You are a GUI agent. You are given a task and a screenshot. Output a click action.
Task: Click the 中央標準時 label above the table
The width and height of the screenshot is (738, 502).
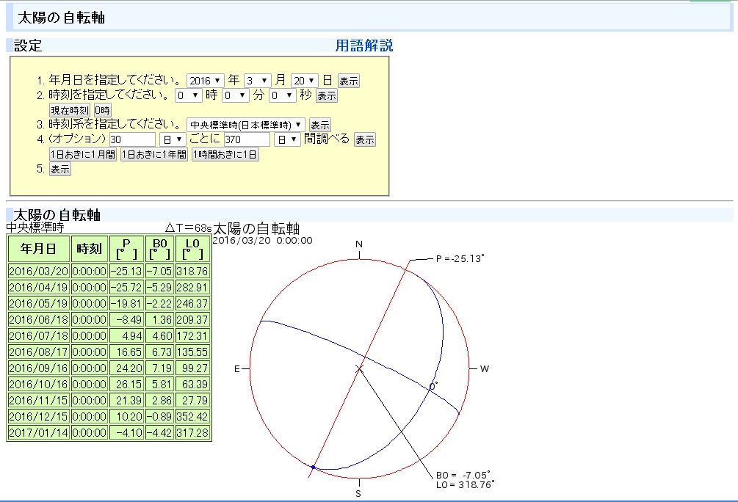pos(35,228)
